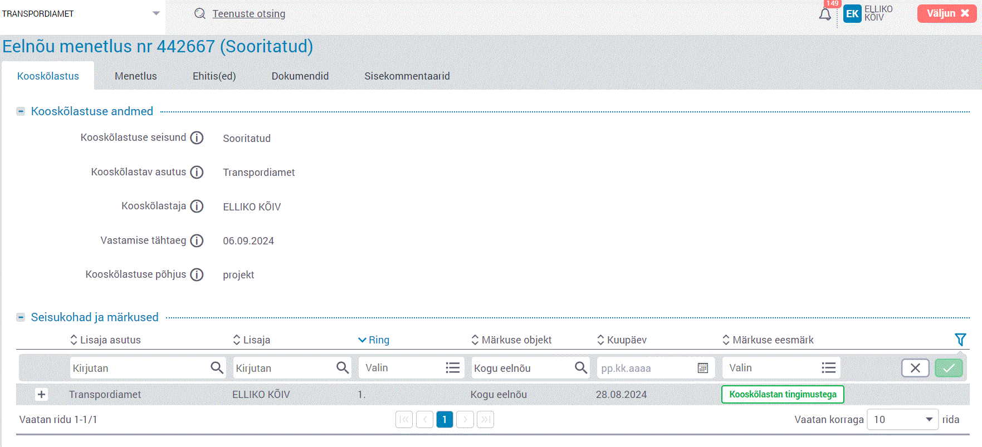982x447 pixels.
Task: Click the info icon beside Vastamise tähtaeg
Action: pyautogui.click(x=197, y=240)
